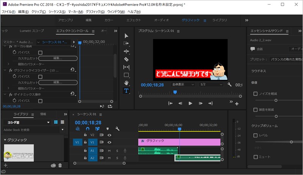Step forward one frame in Program monitor
Screen dimensions: 303x175
[x=201, y=103]
